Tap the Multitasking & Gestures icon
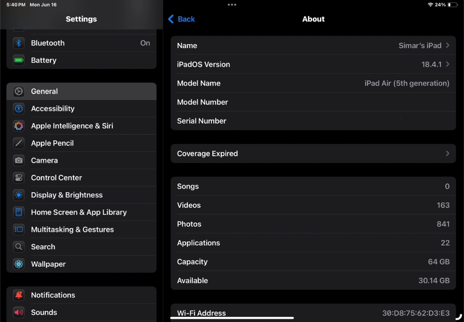Image resolution: width=464 pixels, height=322 pixels. (19, 230)
